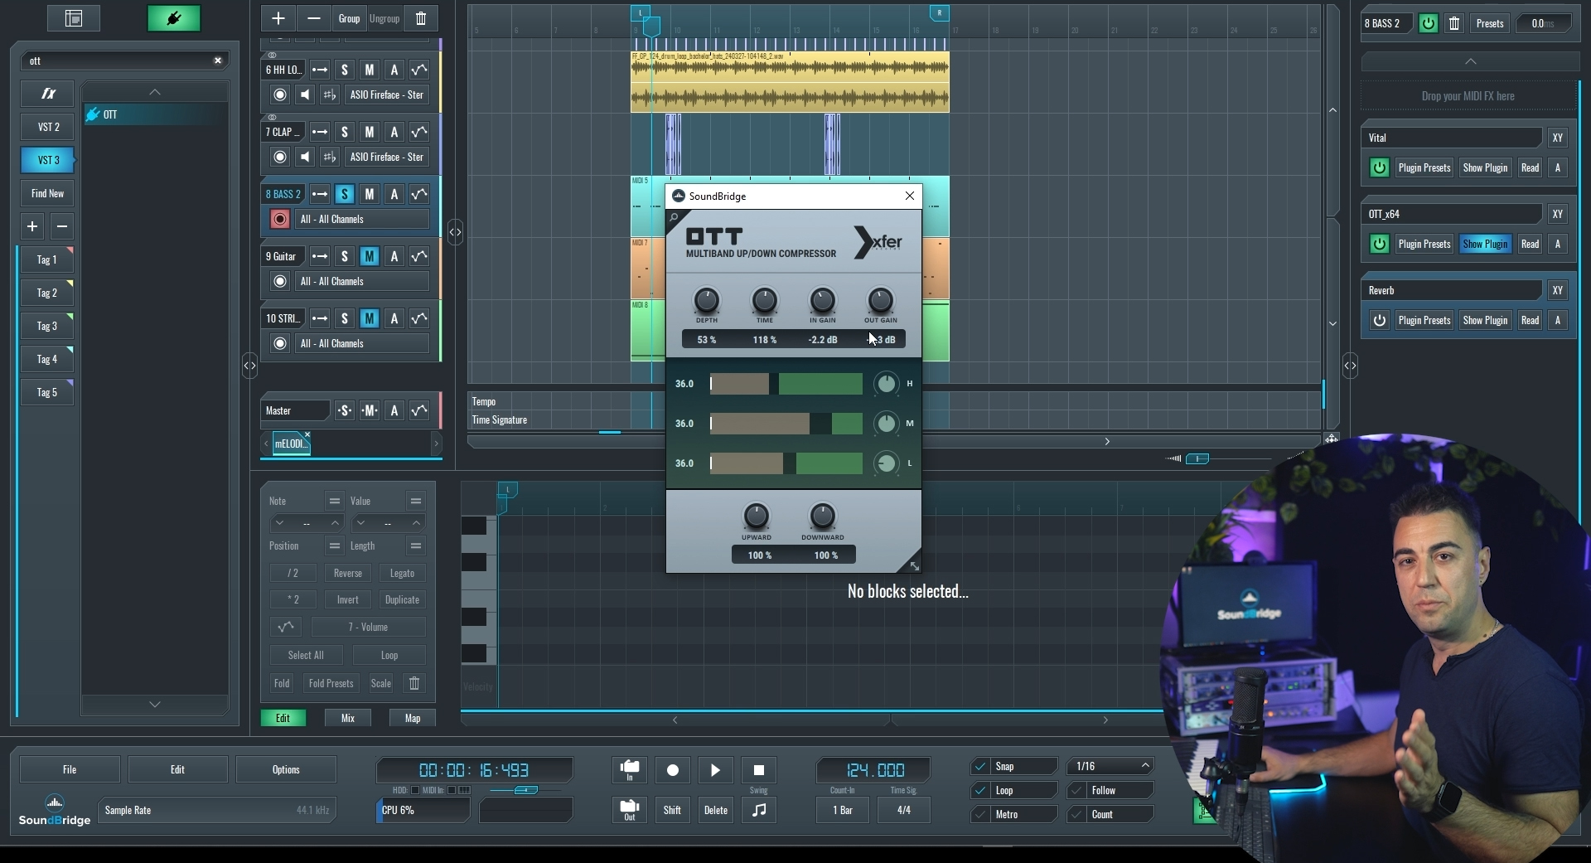Open the 1 Bar count-in dropdown

coord(843,810)
